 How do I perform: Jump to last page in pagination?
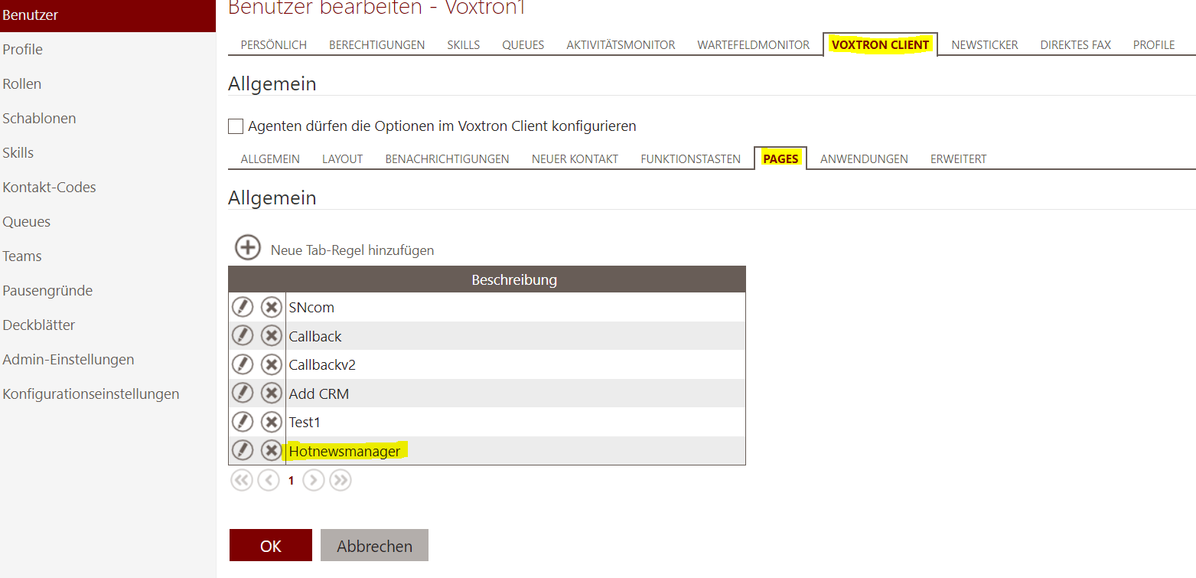pyautogui.click(x=341, y=480)
